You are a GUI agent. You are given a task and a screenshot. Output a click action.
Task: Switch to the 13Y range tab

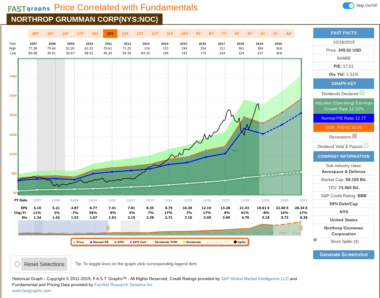[x=140, y=34]
